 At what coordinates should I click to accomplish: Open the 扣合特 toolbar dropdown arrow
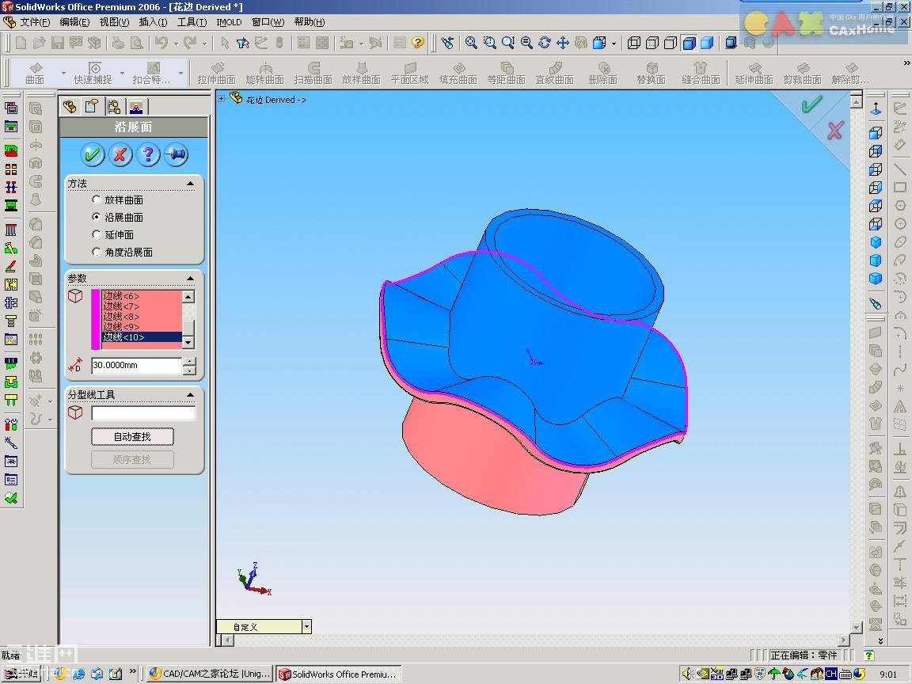click(x=180, y=74)
